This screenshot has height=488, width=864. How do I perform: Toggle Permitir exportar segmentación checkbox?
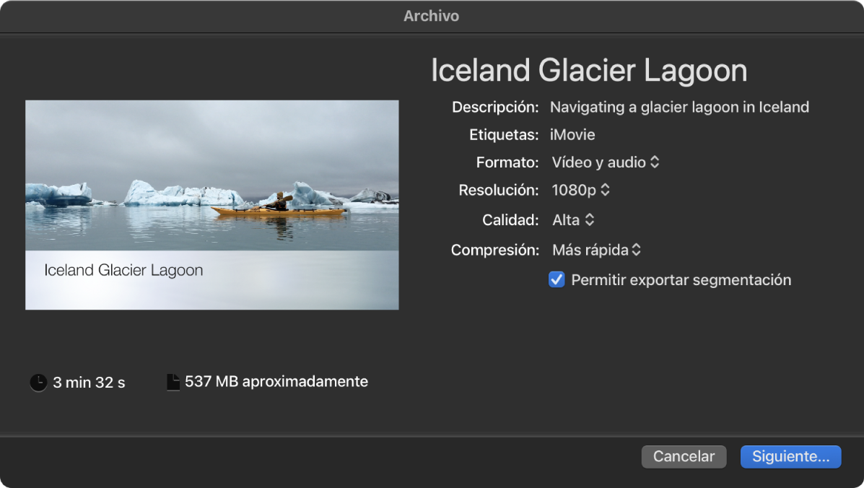(557, 280)
